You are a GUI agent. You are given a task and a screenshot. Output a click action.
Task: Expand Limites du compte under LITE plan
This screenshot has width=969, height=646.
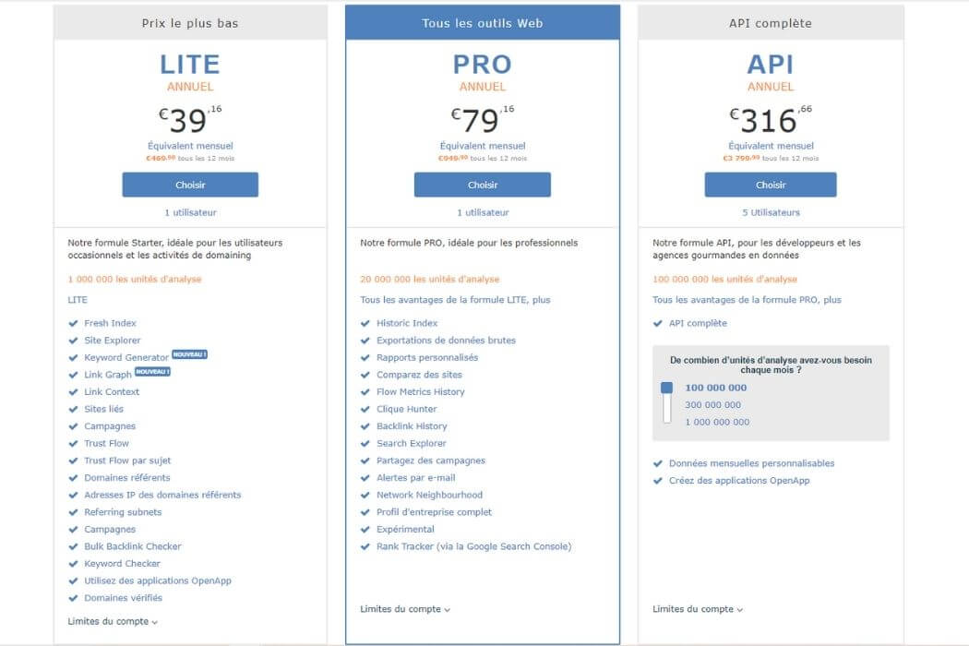tap(113, 621)
